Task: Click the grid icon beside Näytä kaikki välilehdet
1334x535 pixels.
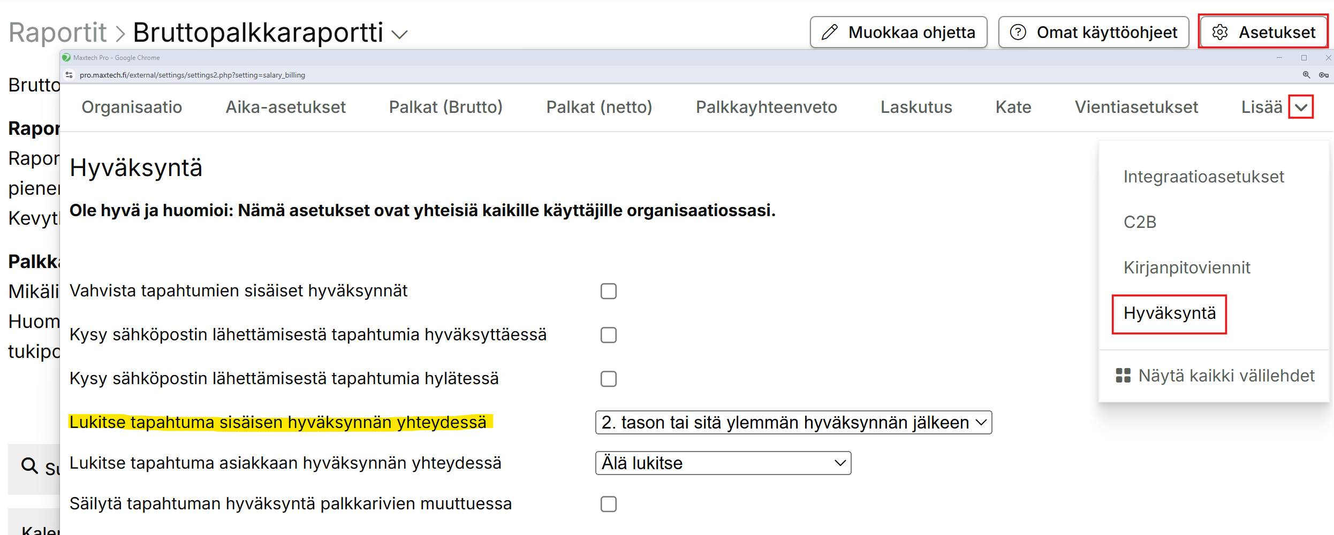Action: pos(1123,376)
